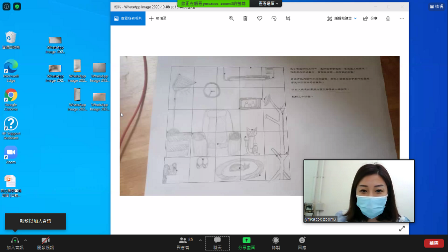
Task: Open the three-dot more options menu
Action: (x=402, y=18)
